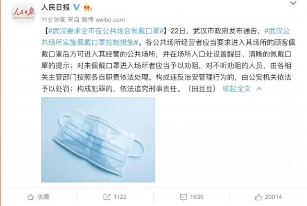
Task: Click the gold crown membership badge
Action: (87, 8)
